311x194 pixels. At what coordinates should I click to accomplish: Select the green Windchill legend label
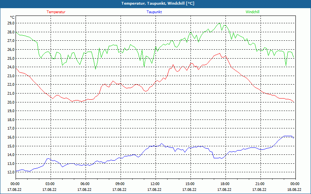pos(252,12)
